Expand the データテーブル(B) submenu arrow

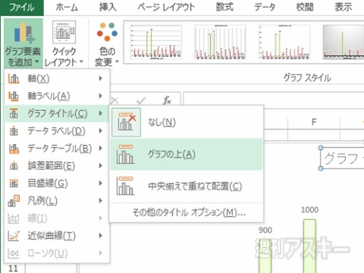click(x=101, y=149)
